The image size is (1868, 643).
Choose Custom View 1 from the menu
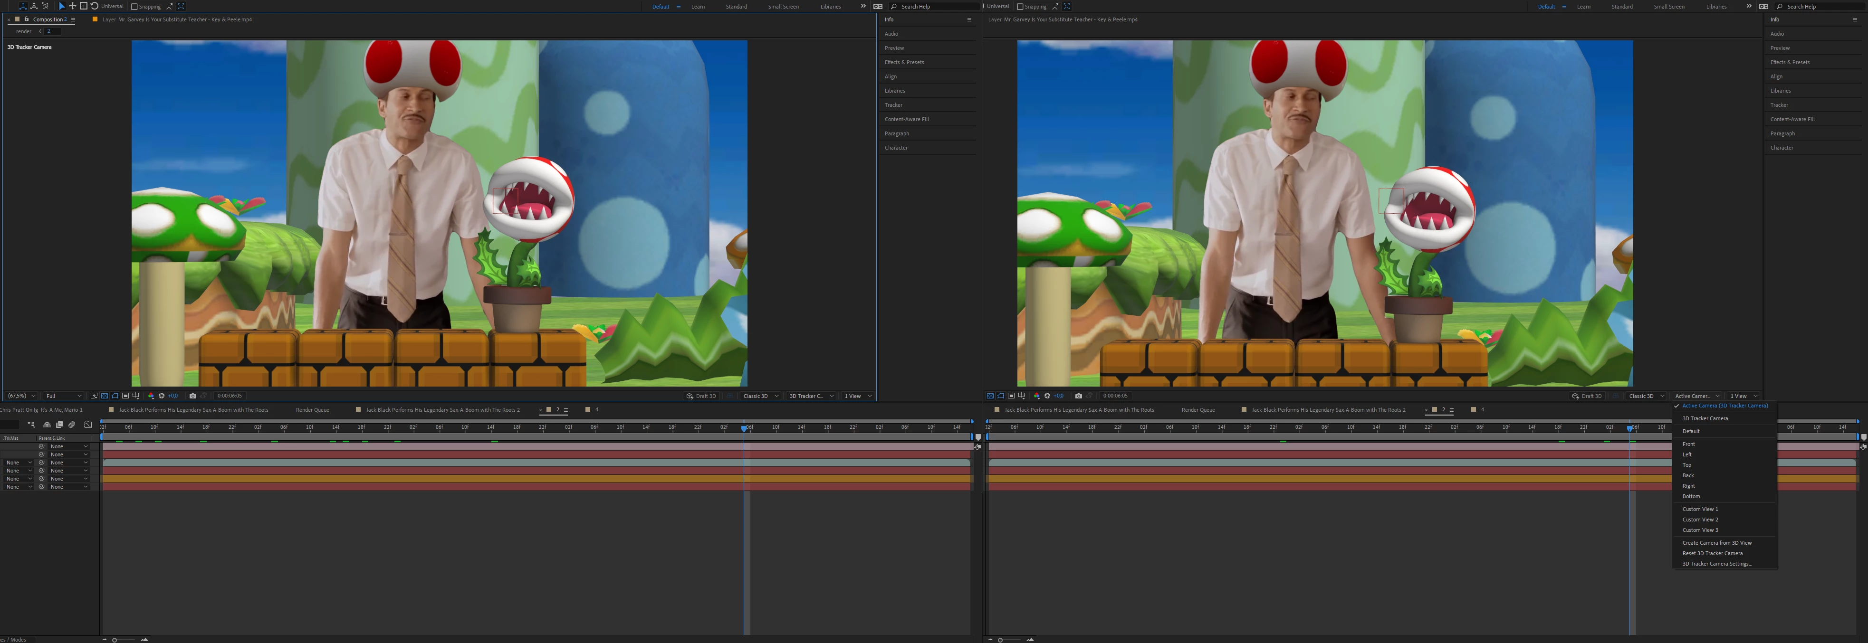pyautogui.click(x=1700, y=509)
